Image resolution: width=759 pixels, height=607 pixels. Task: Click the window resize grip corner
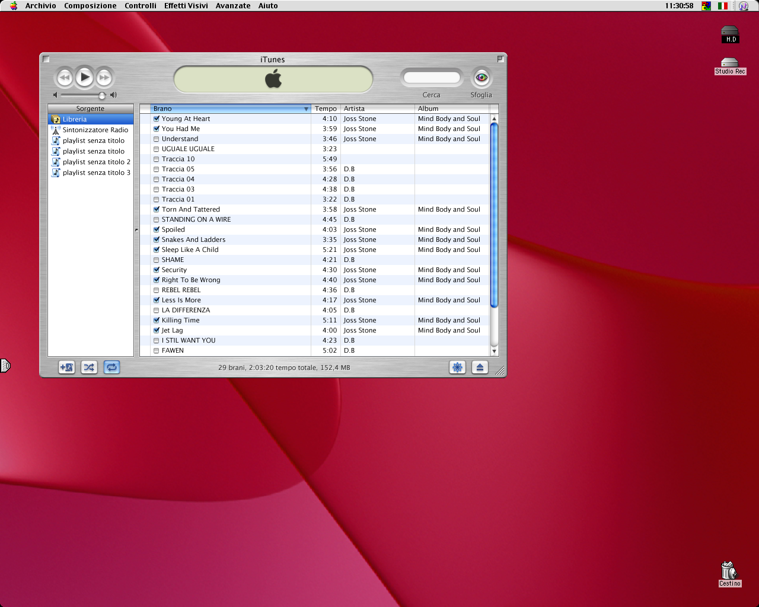pyautogui.click(x=500, y=371)
